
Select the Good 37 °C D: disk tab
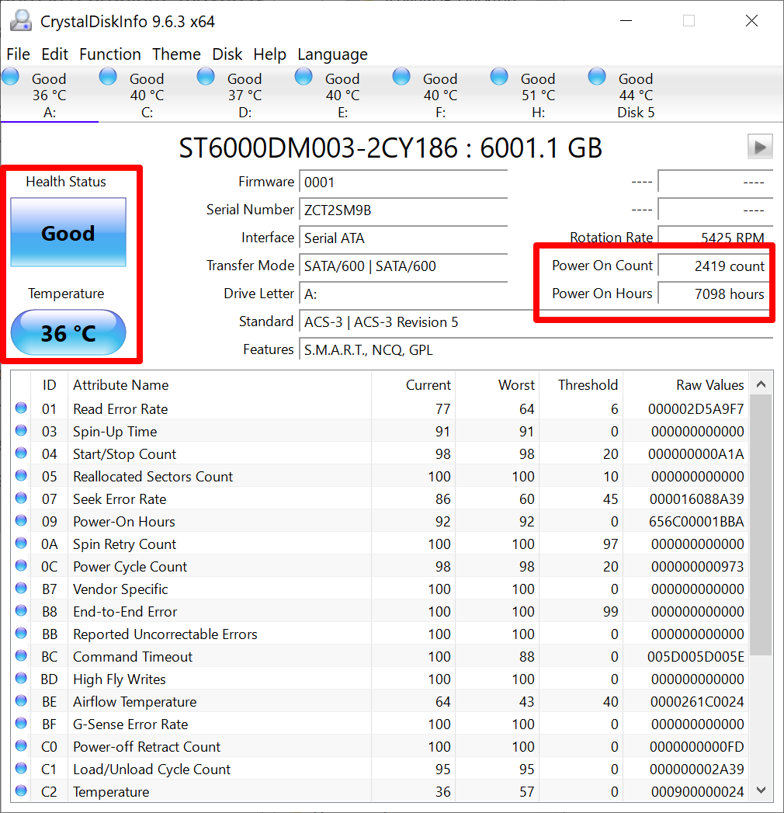pos(245,95)
